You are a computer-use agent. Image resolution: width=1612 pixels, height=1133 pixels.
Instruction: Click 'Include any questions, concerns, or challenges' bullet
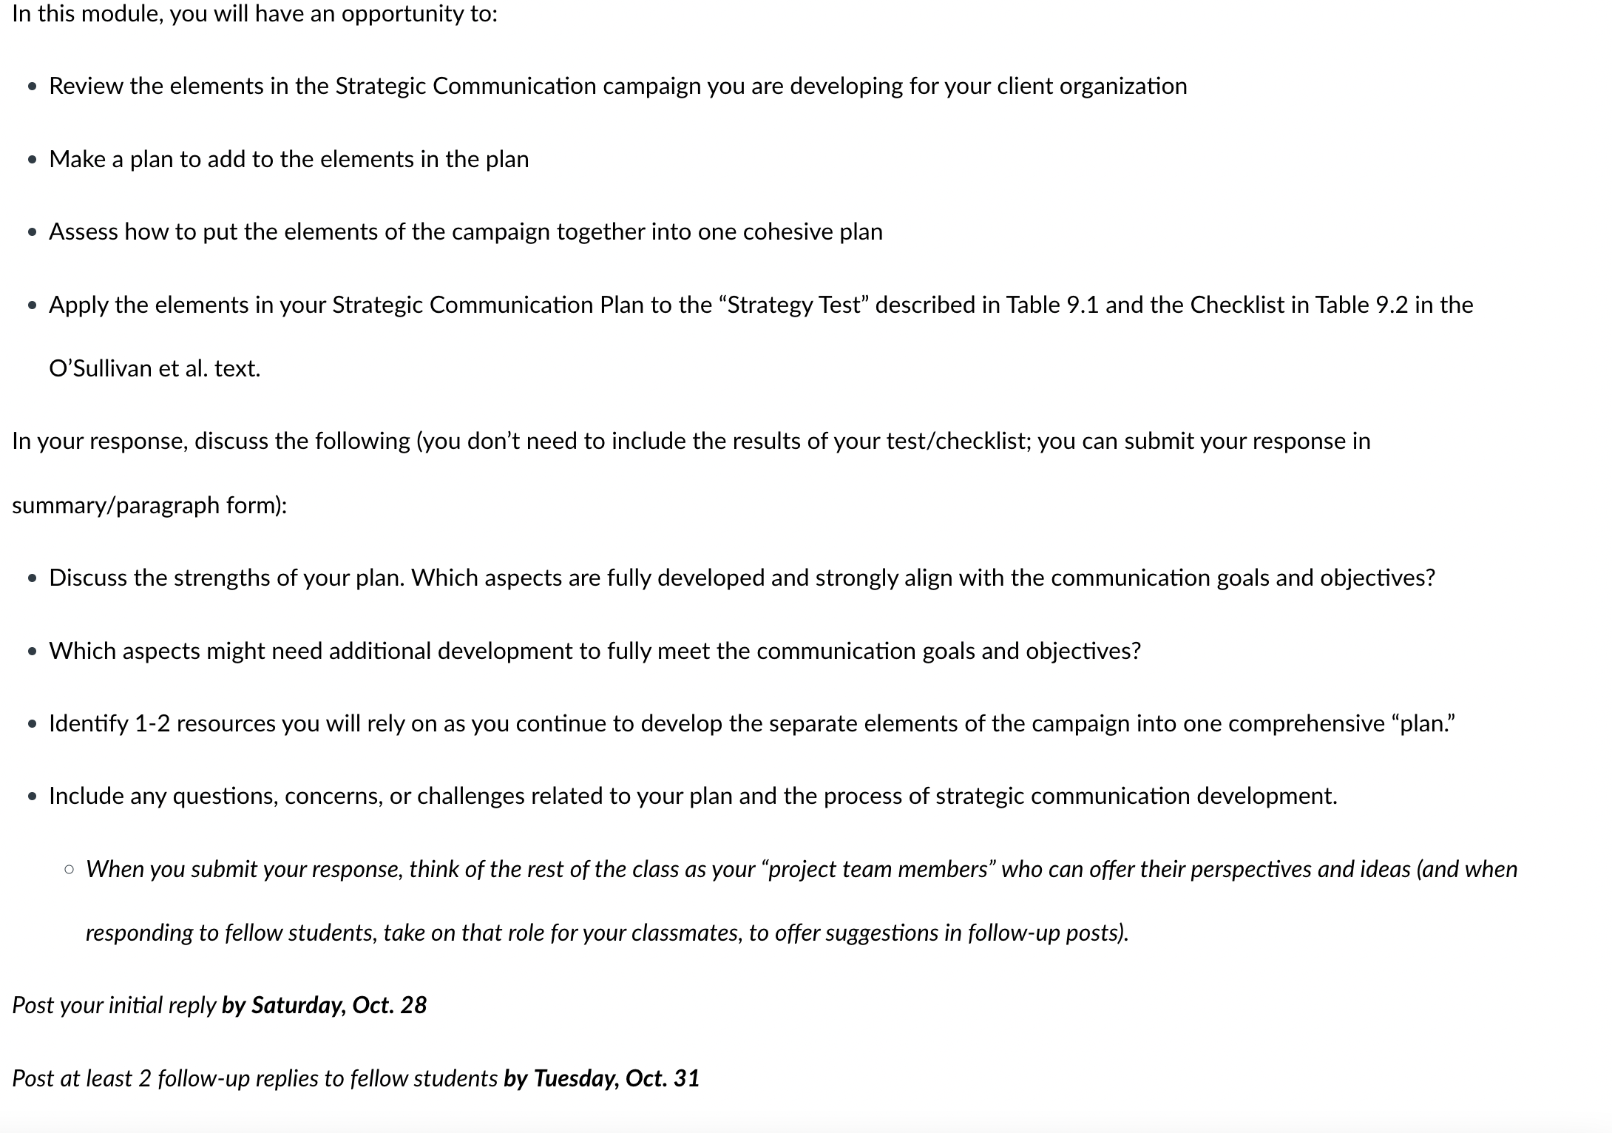[x=693, y=797]
